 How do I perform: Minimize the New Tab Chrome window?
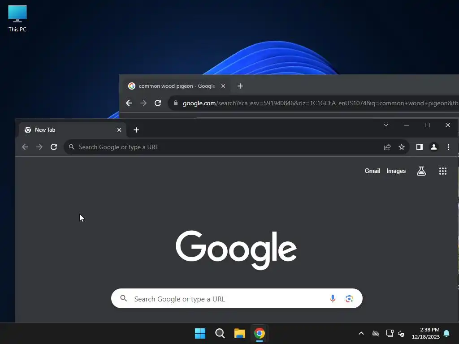tap(406, 125)
